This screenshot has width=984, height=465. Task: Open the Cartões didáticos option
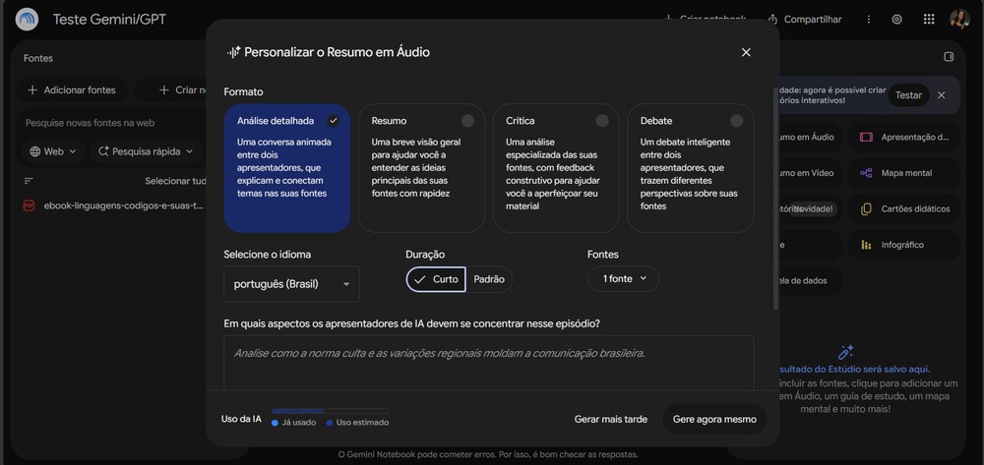click(x=903, y=209)
